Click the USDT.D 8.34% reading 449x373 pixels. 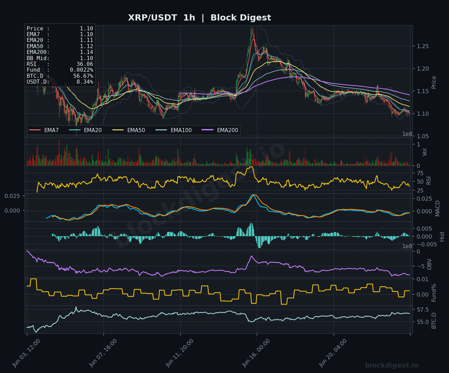60,82
